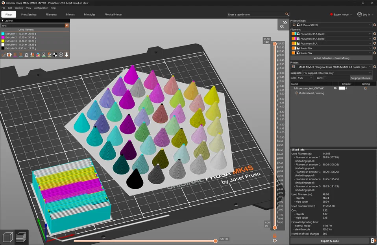Switch to 3D editor view cube icon
Viewport: 377px width, 245px height.
(7, 237)
